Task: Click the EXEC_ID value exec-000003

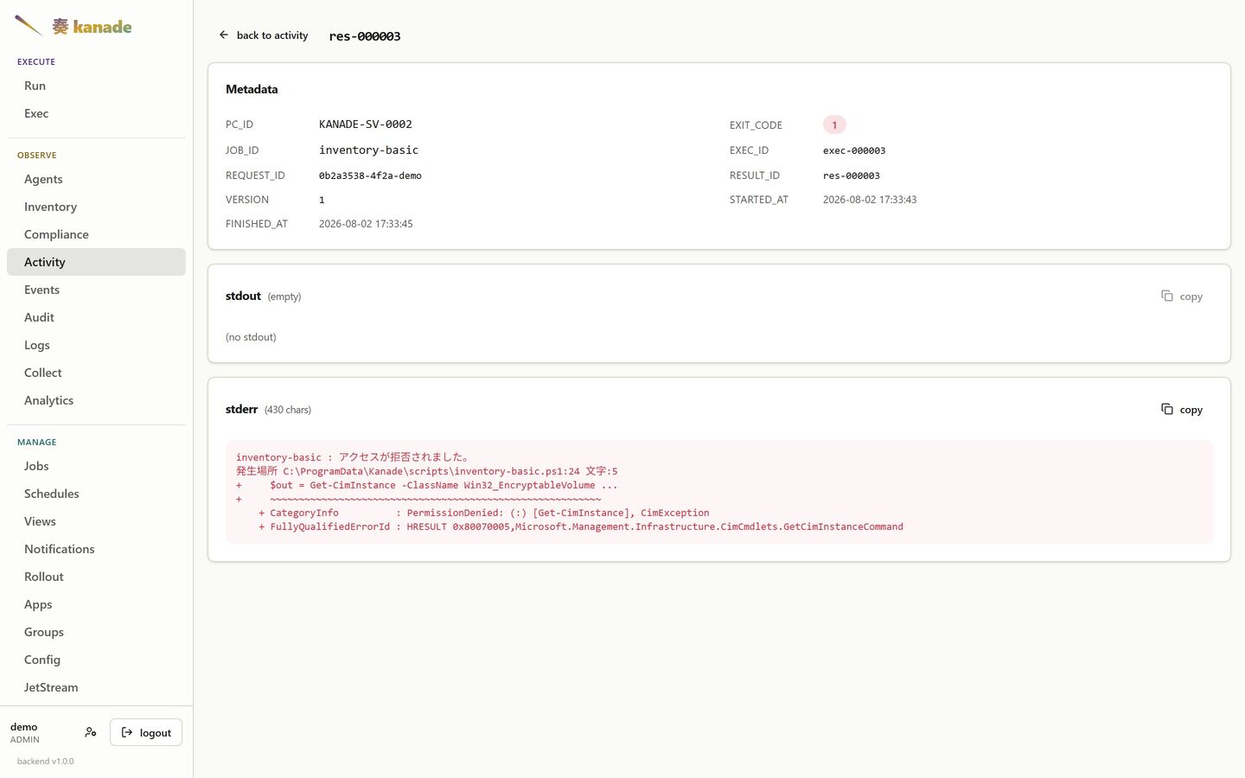Action: pyautogui.click(x=854, y=150)
